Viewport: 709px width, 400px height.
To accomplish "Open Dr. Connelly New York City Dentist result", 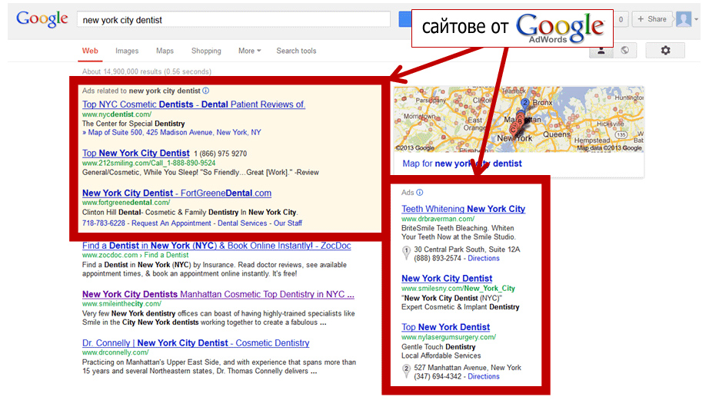I will (x=196, y=343).
